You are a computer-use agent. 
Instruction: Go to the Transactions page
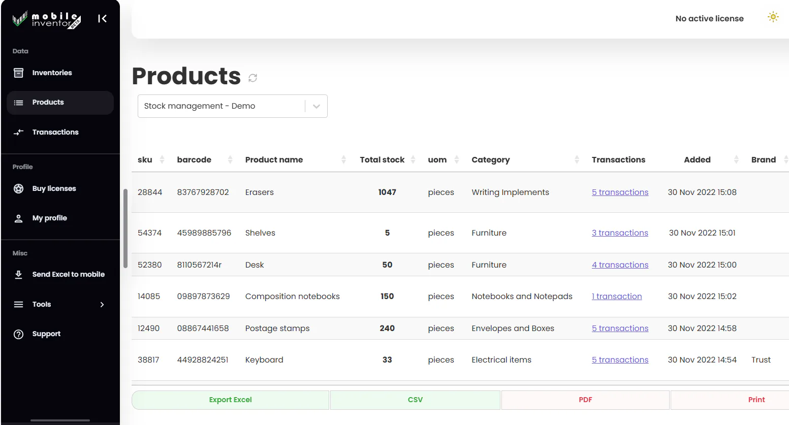tap(60, 132)
